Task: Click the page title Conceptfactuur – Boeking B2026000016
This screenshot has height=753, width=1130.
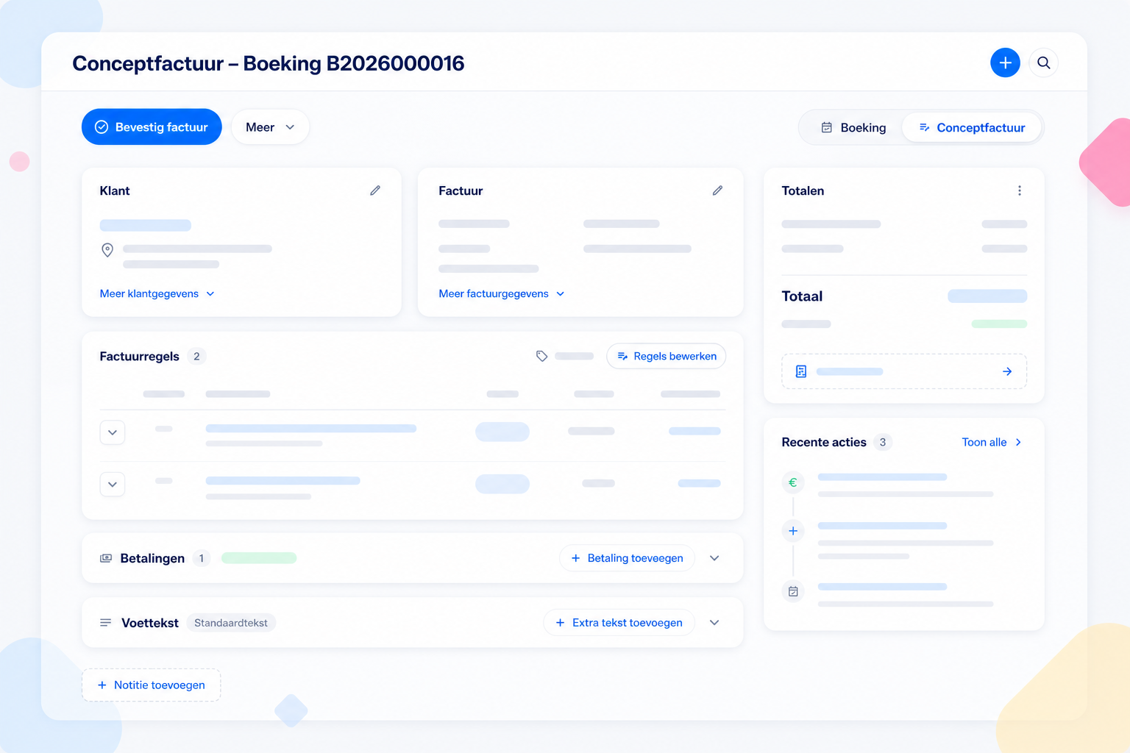Action: (x=269, y=63)
